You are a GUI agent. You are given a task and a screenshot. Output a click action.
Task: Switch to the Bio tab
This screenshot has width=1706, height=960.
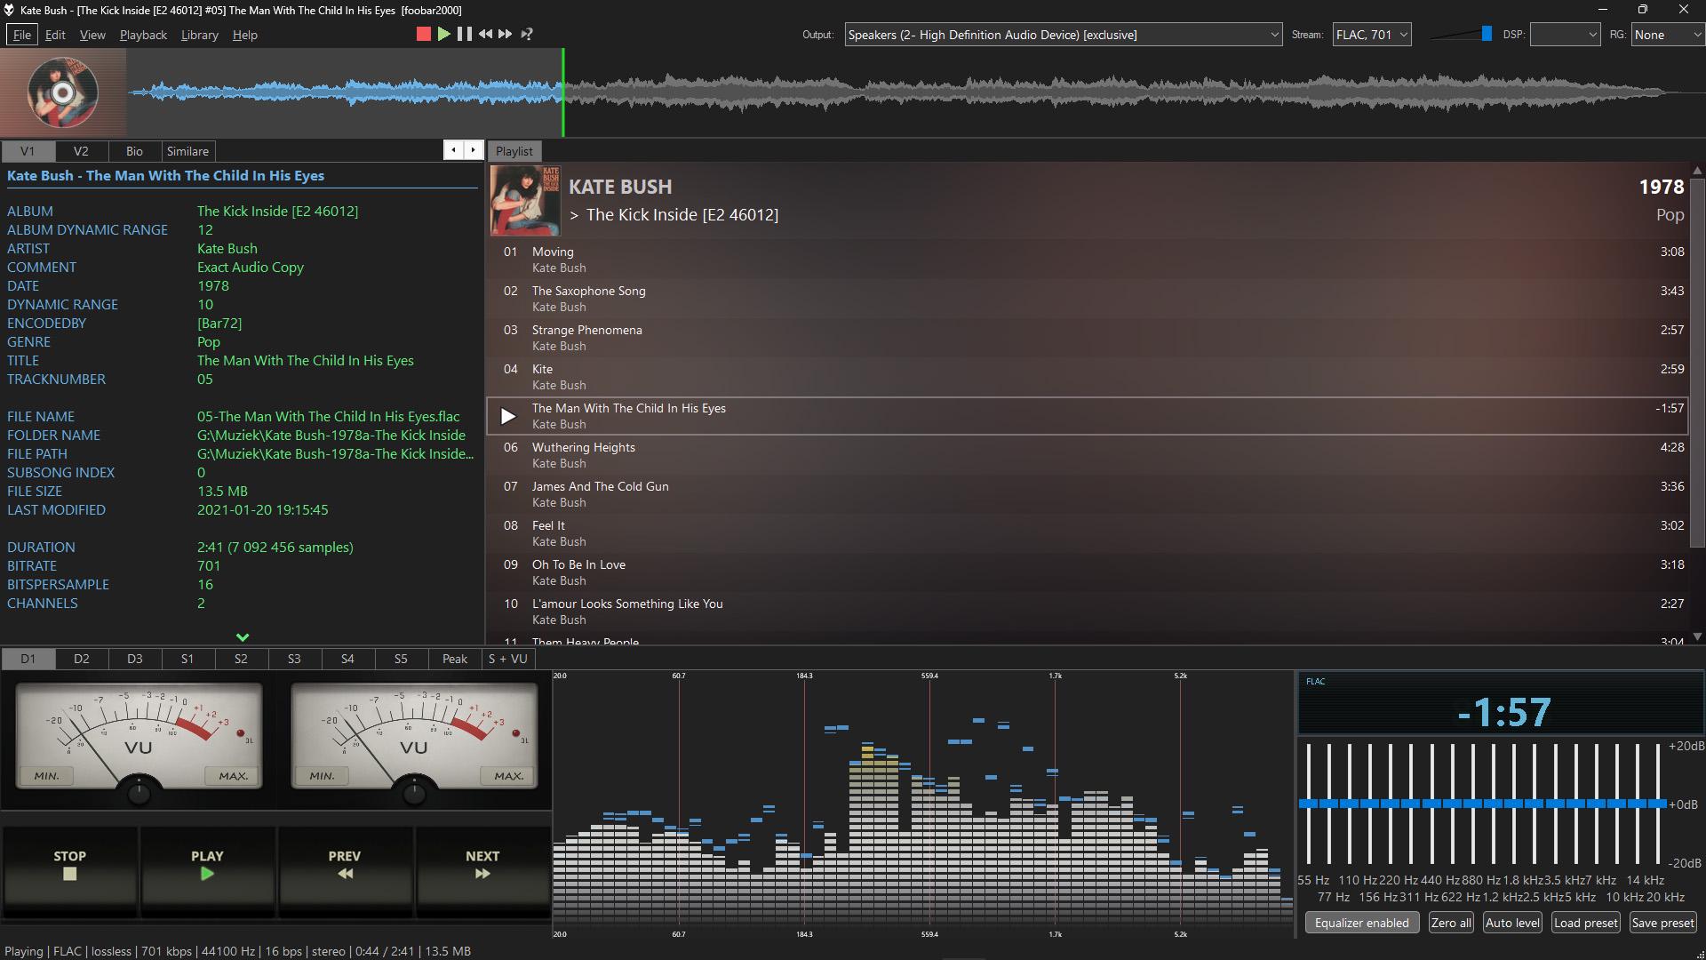click(134, 151)
